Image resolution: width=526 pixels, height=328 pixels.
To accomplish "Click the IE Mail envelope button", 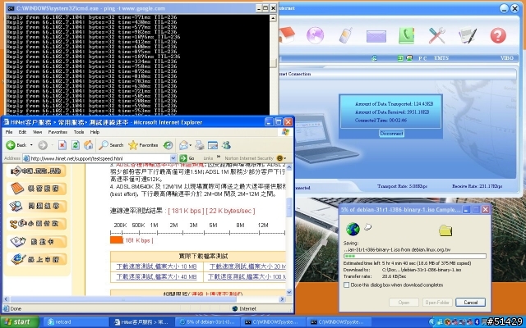I will click(x=183, y=145).
